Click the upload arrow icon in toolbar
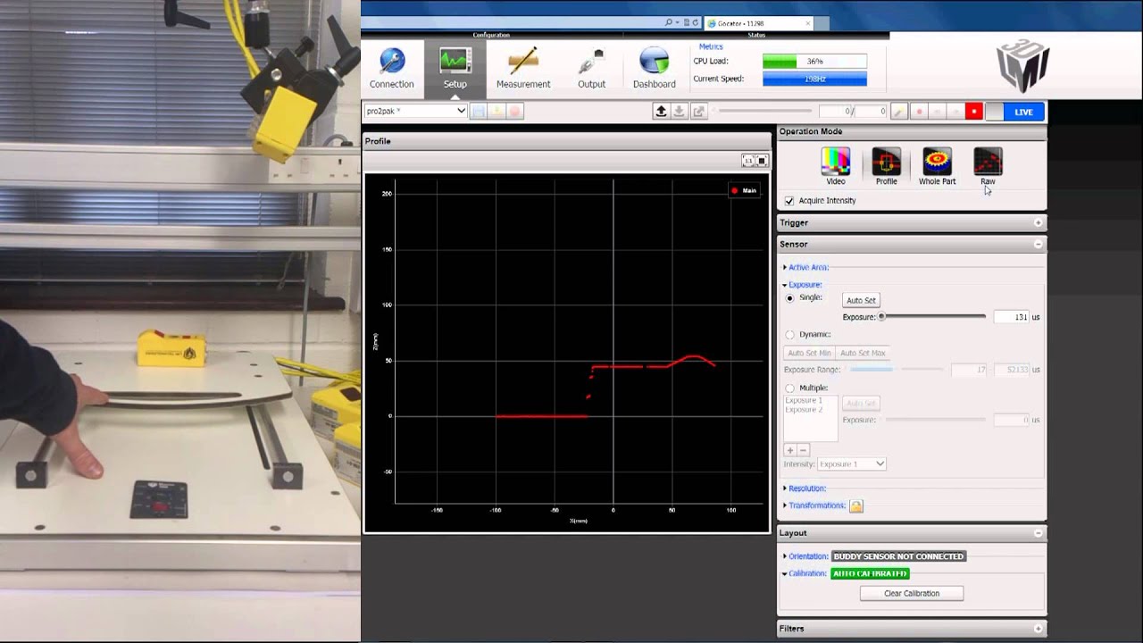 point(661,111)
